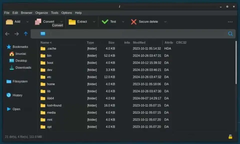Click the HDA attribute of .cache
Screen dimensions: 240x144
tap(167, 49)
